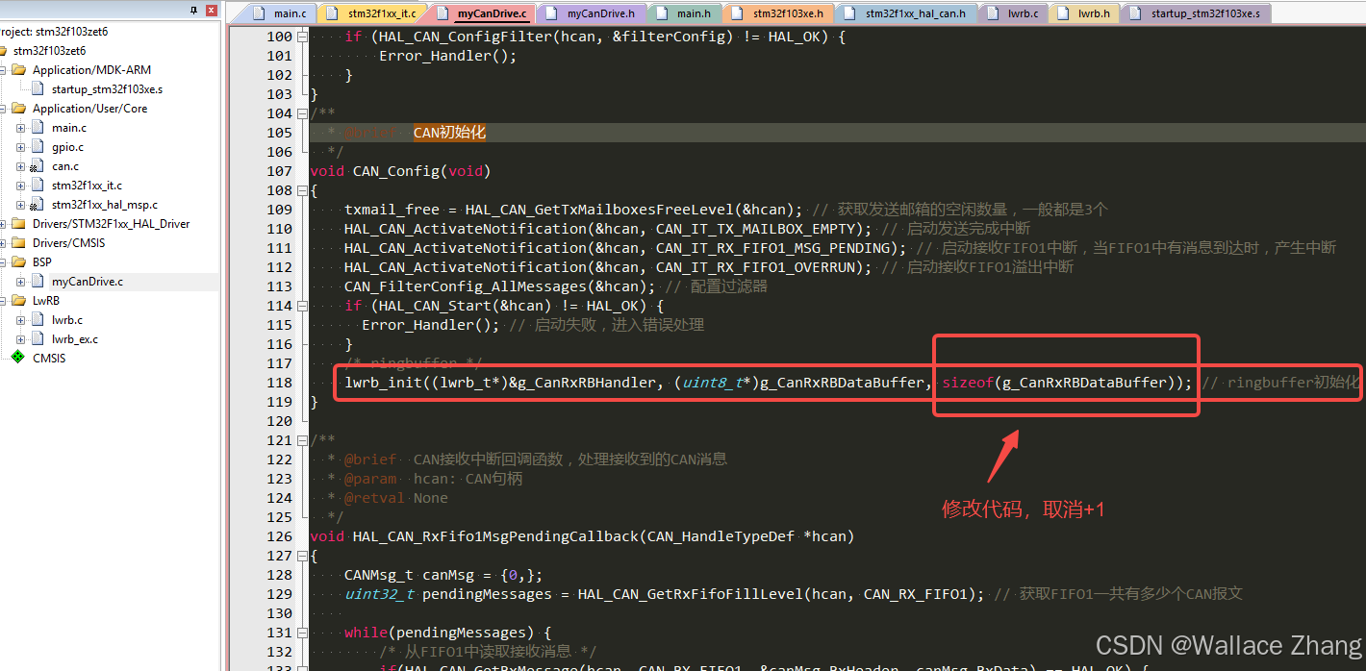Click the myCanDrive.c file icon

pos(37,282)
